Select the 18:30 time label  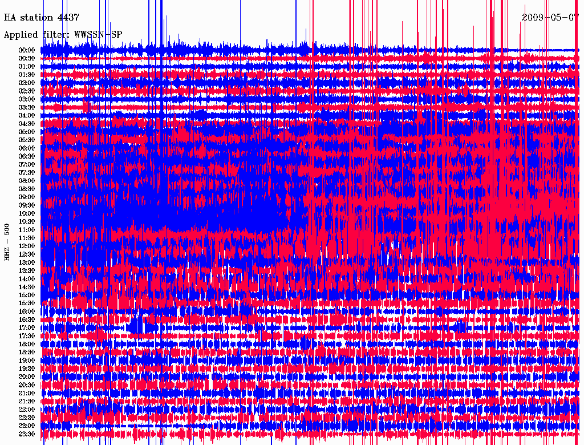[x=27, y=352]
